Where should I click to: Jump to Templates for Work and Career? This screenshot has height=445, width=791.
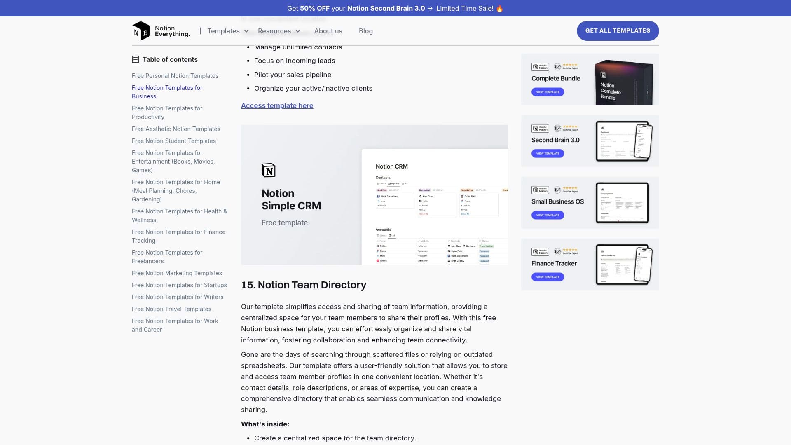pos(175,325)
